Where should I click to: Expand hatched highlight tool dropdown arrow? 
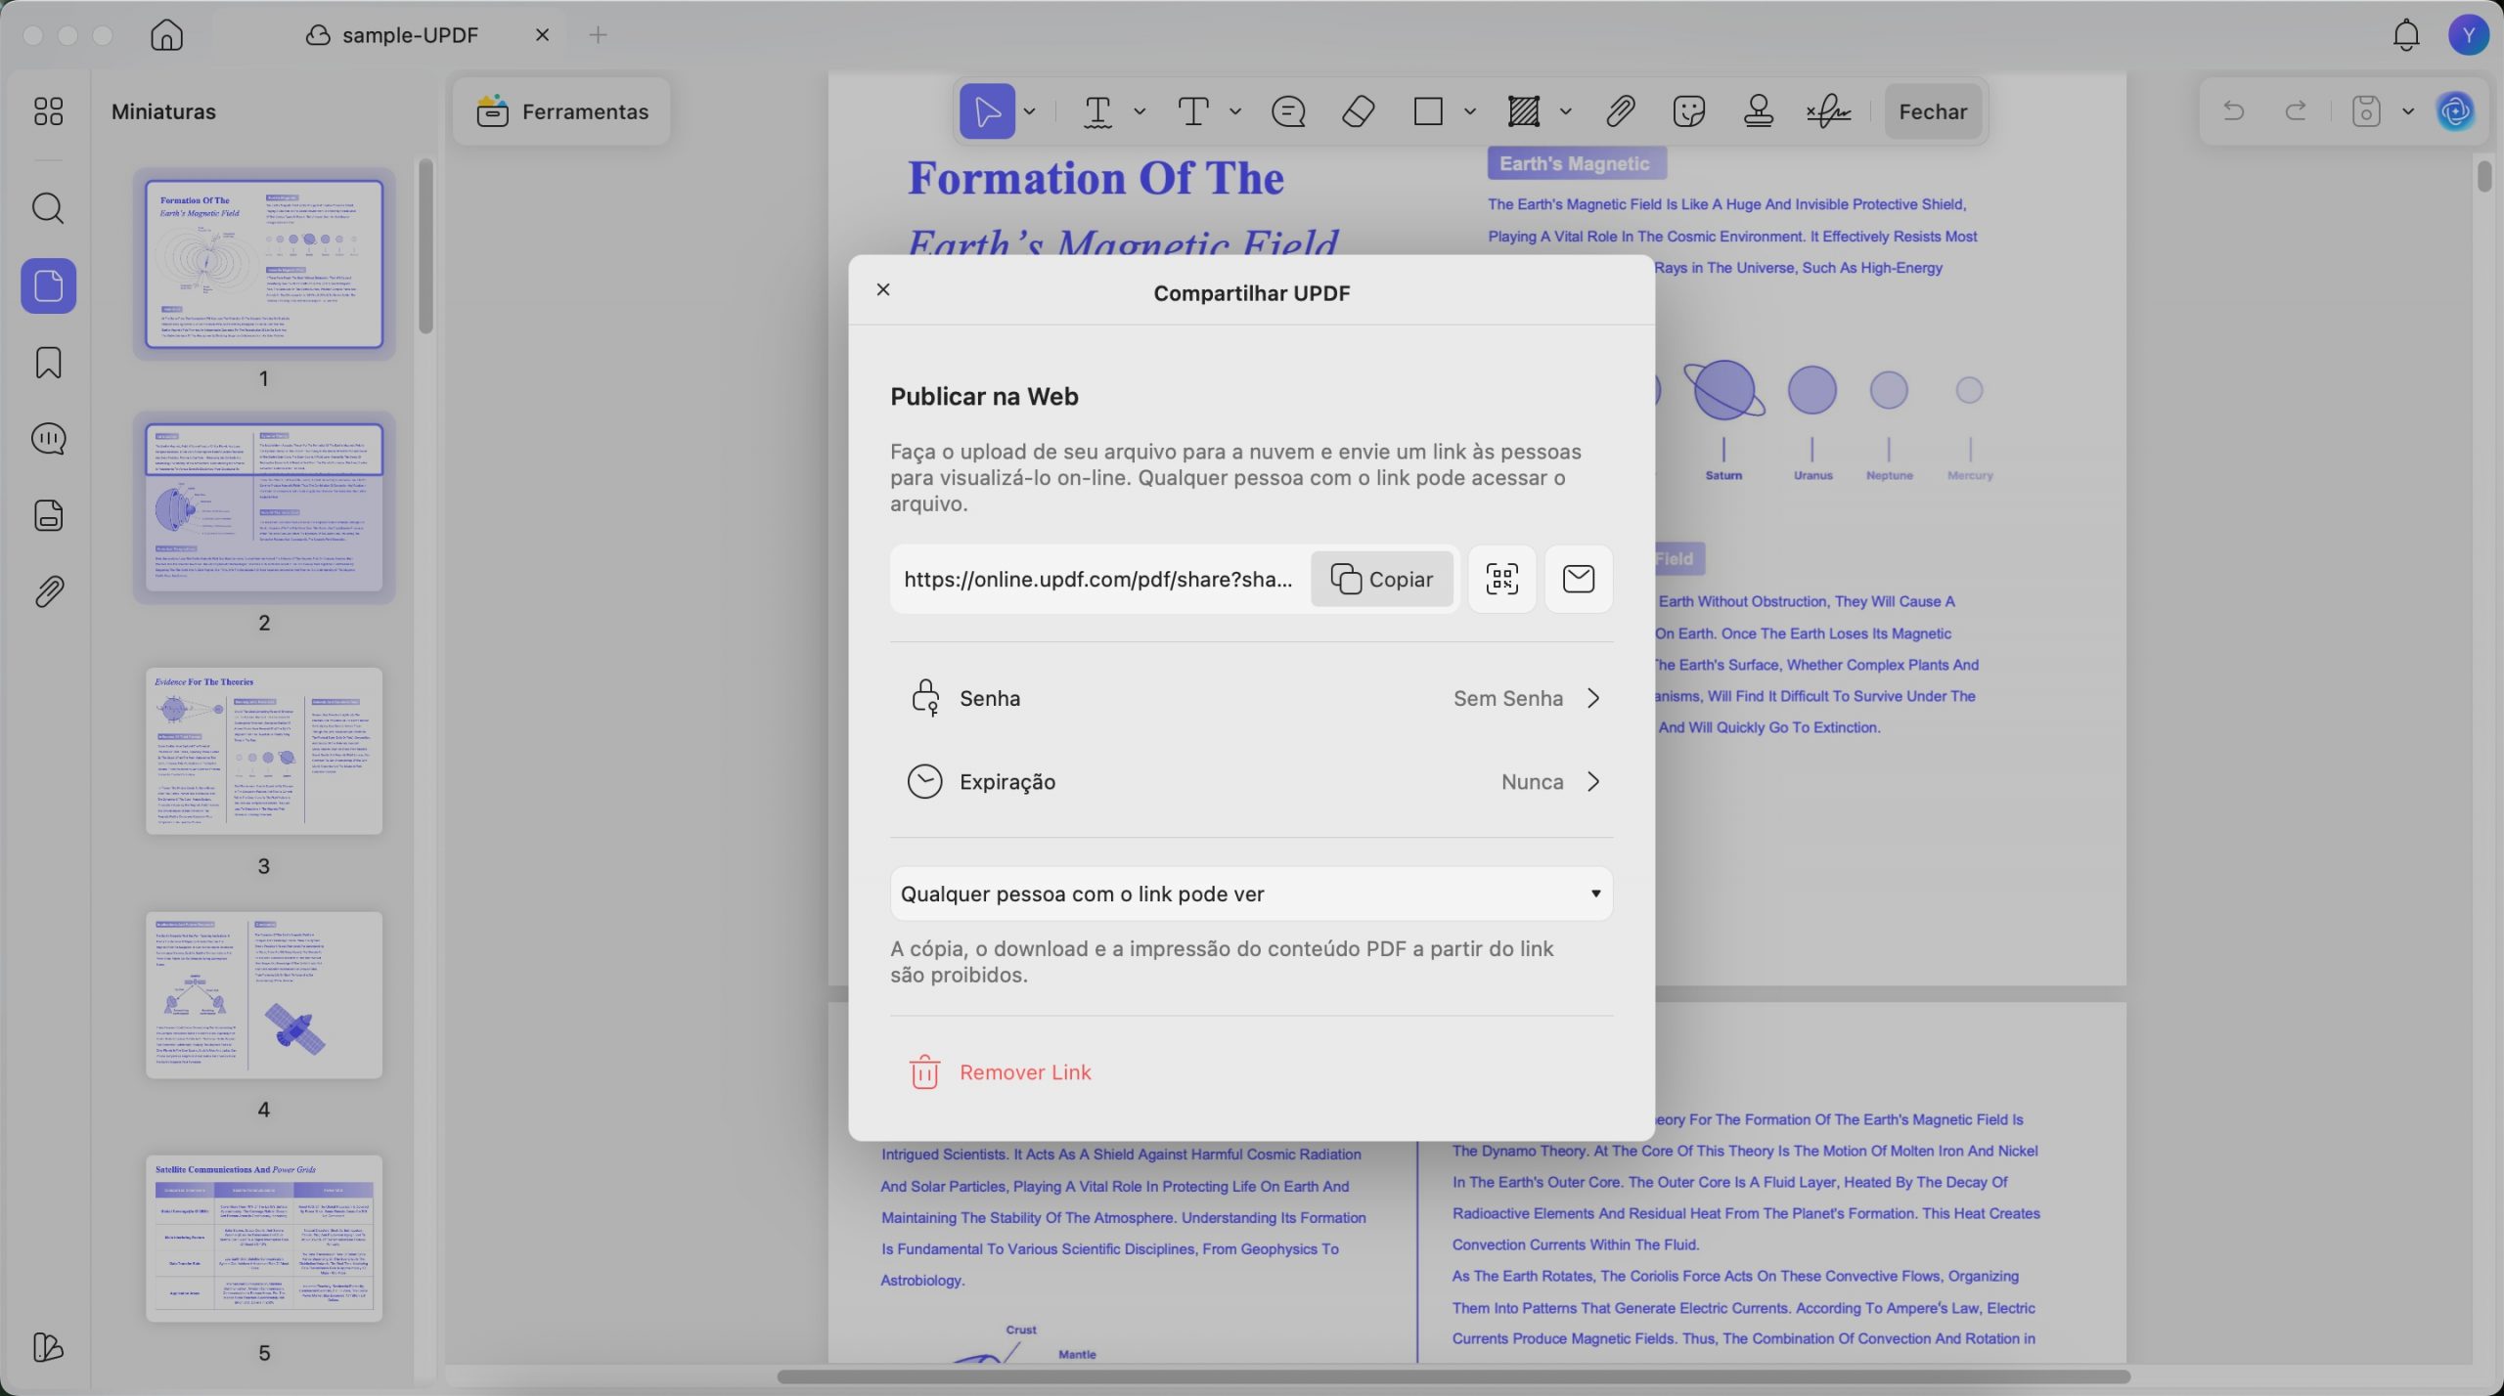[x=1565, y=111]
